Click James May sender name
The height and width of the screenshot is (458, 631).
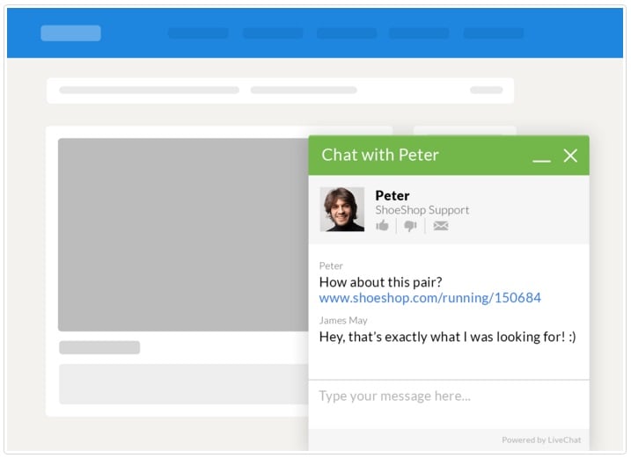click(343, 321)
